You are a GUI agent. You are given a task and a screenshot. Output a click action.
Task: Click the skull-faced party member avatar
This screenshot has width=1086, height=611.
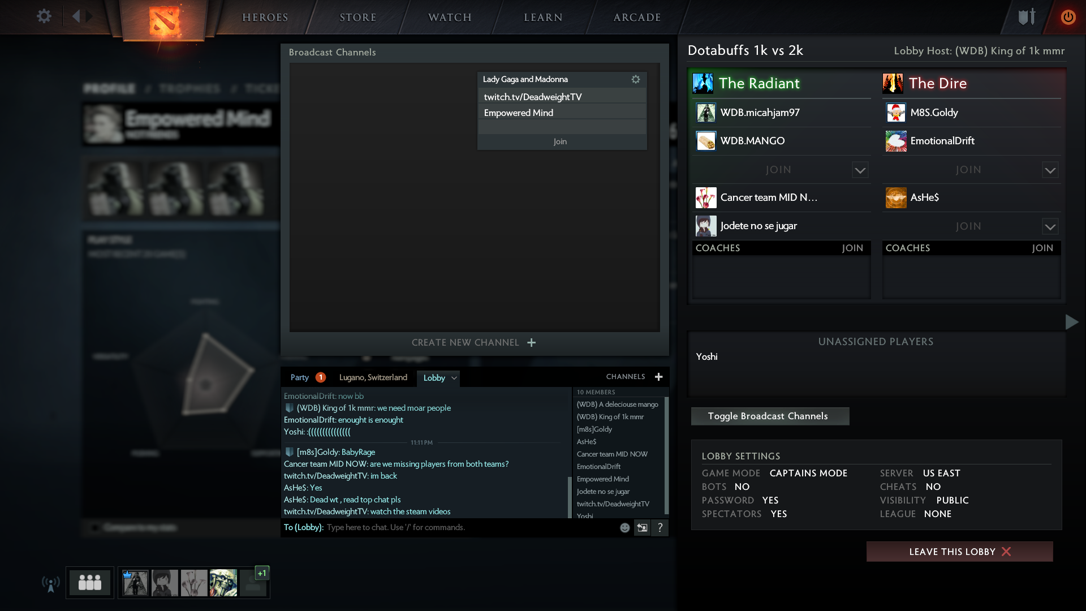click(223, 583)
